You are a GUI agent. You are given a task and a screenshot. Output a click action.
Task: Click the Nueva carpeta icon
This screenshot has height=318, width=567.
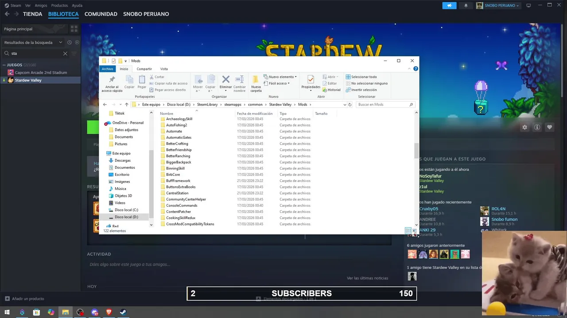point(256,79)
